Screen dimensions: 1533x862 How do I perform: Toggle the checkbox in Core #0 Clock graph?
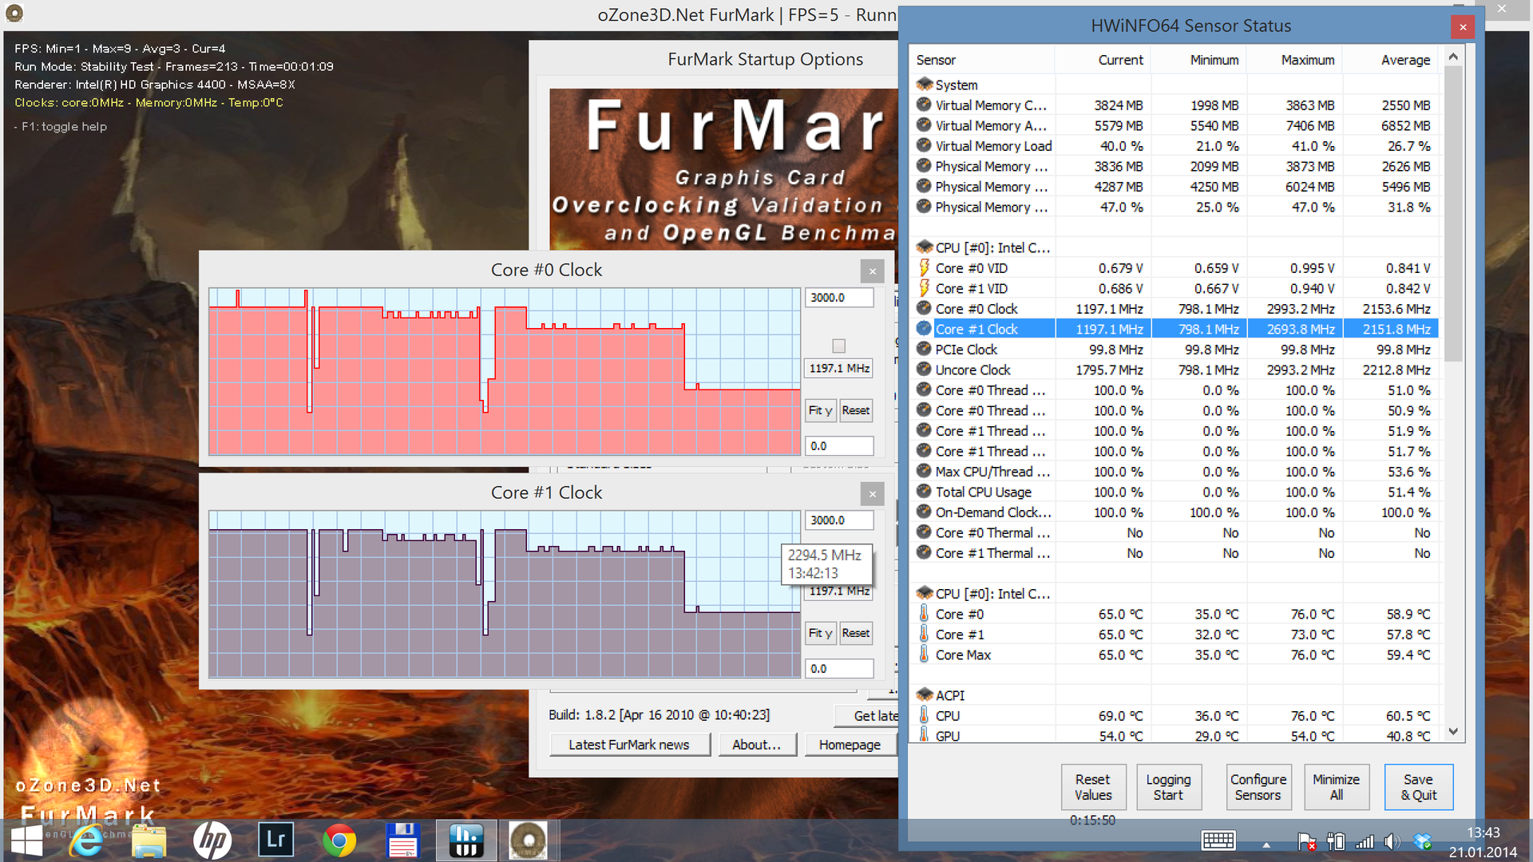tap(838, 346)
